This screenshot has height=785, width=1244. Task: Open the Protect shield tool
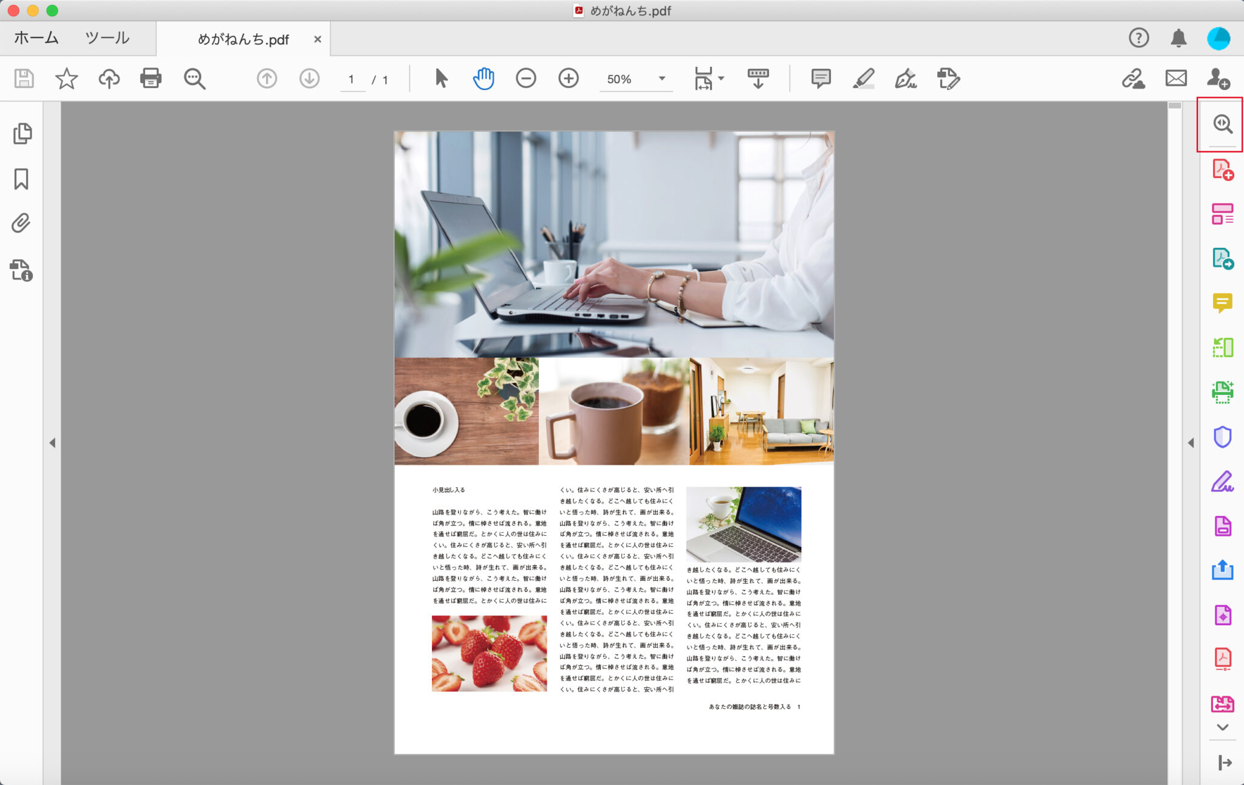pyautogui.click(x=1222, y=437)
